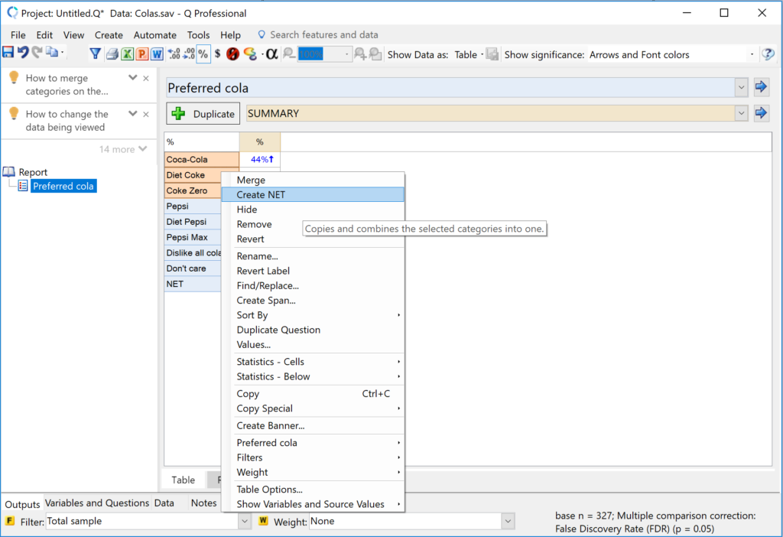Open the Filters submenu in context menu
The image size is (783, 537).
coord(313,457)
